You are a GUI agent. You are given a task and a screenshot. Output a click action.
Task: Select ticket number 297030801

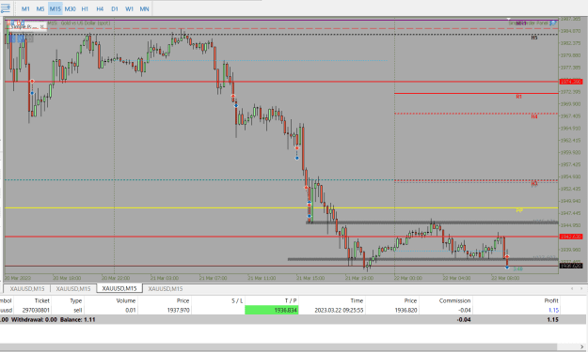pyautogui.click(x=36, y=310)
